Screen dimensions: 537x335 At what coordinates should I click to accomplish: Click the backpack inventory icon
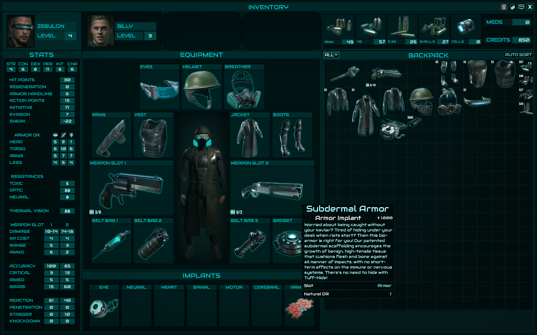click(504, 7)
